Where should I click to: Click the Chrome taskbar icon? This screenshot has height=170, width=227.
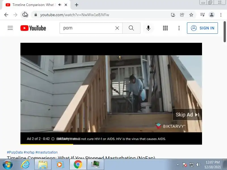click(78, 165)
